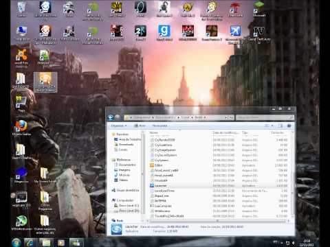Open Documentos library in sidebar
The image size is (330, 247).
[x=125, y=165]
